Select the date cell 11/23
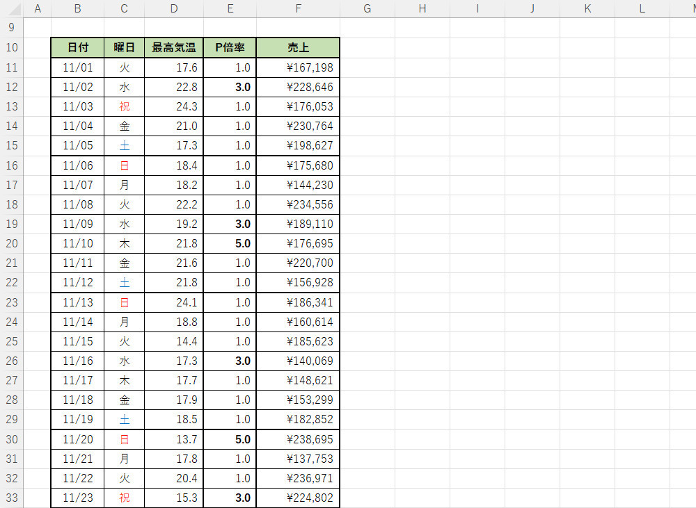 [x=78, y=498]
